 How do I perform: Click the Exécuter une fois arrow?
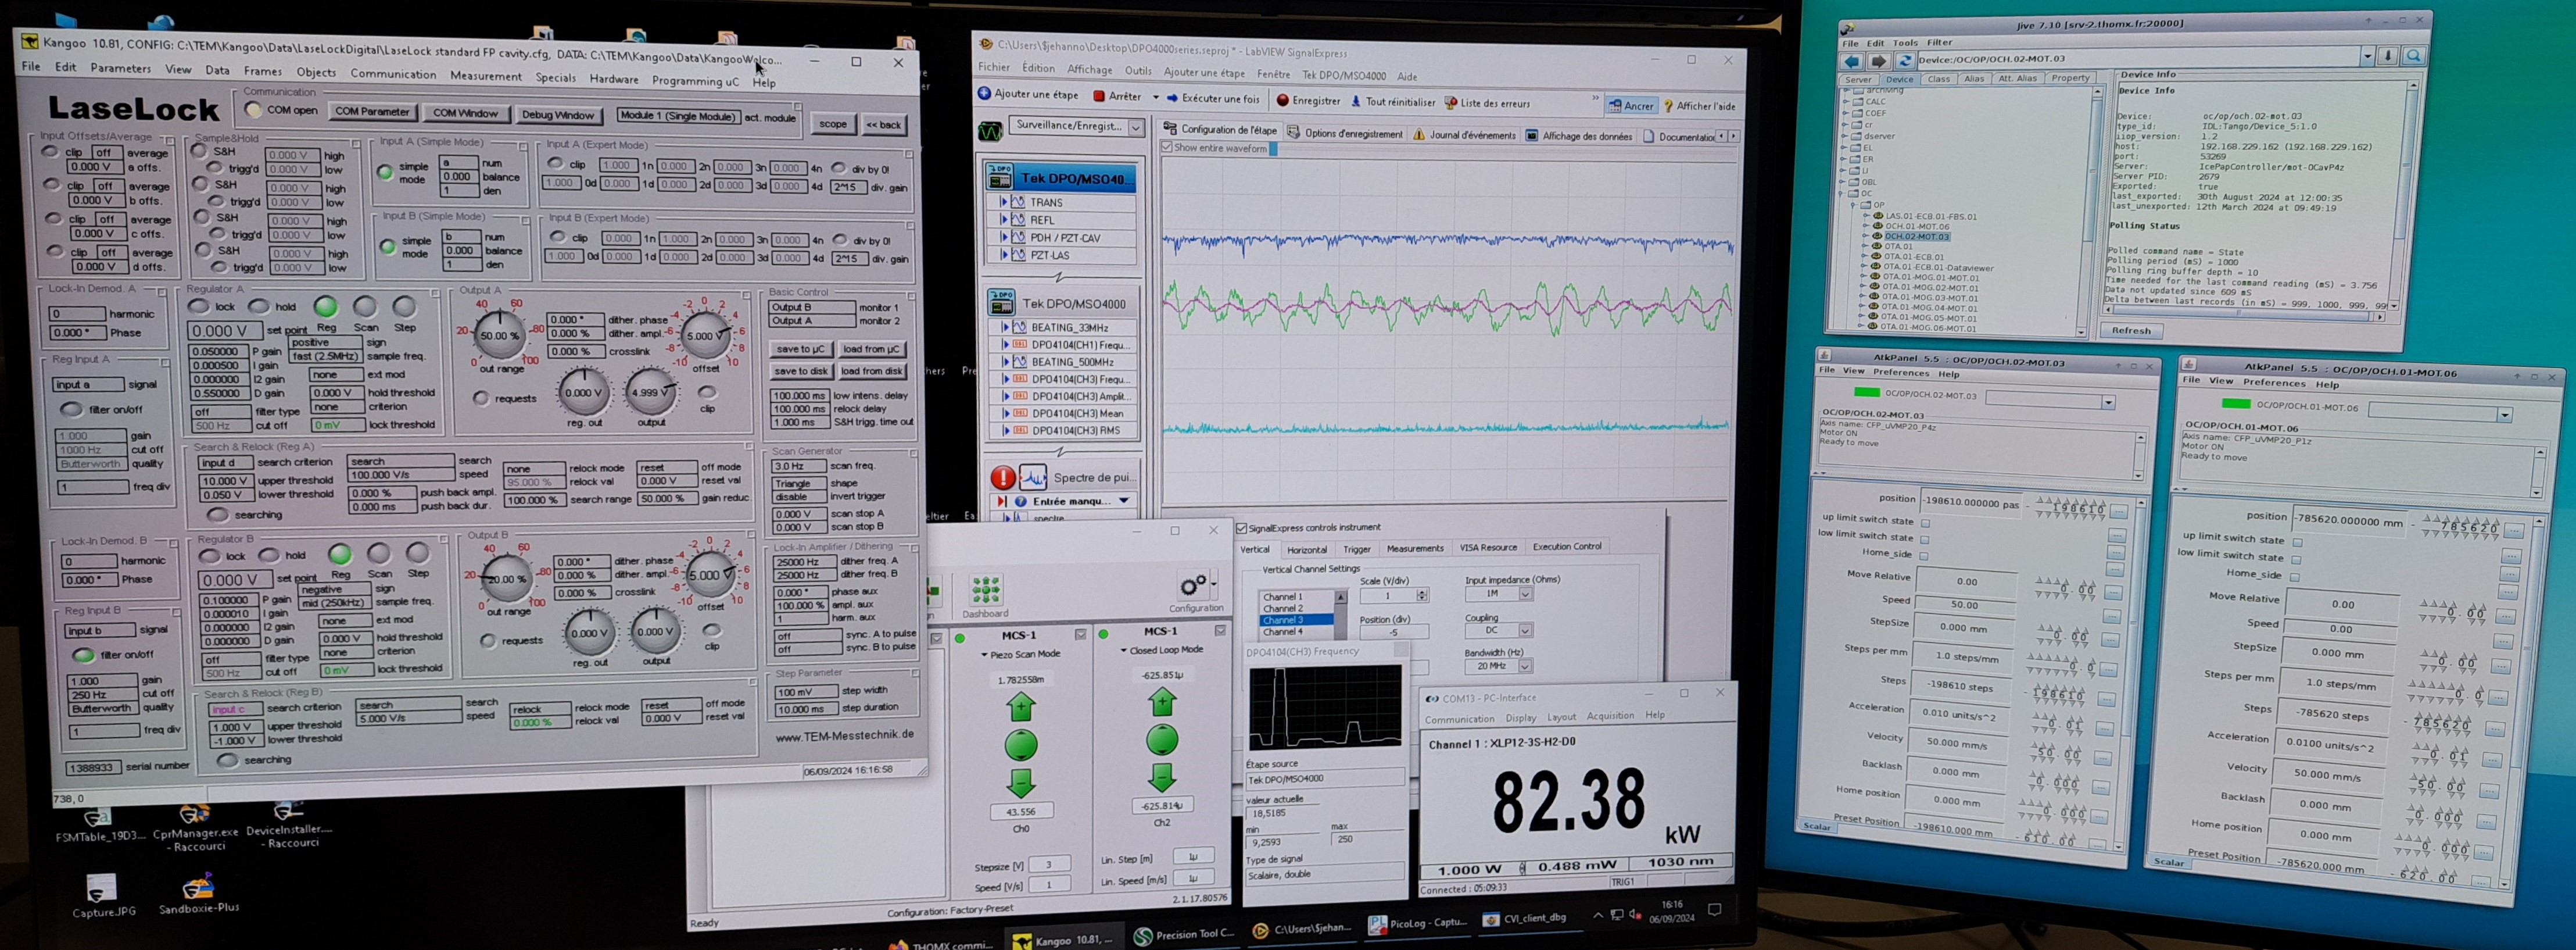click(1172, 99)
